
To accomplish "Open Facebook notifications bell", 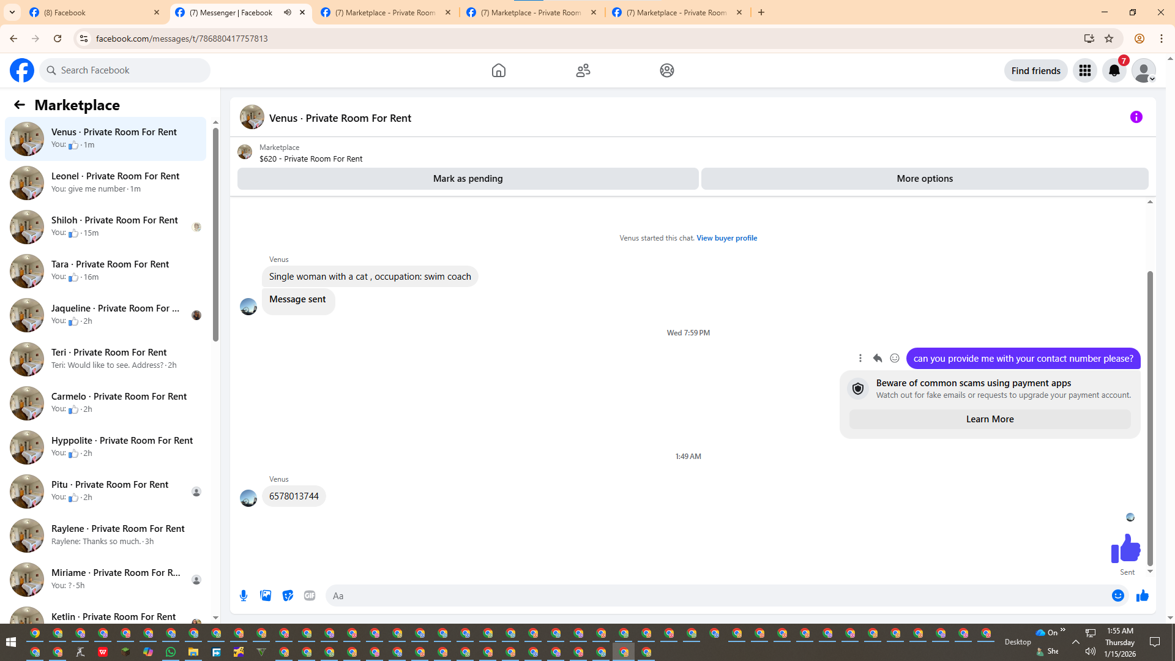I will (1114, 70).
